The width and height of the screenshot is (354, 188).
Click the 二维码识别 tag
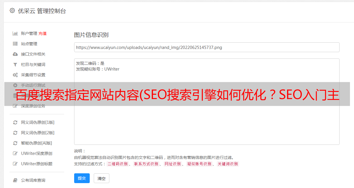pos(117,164)
